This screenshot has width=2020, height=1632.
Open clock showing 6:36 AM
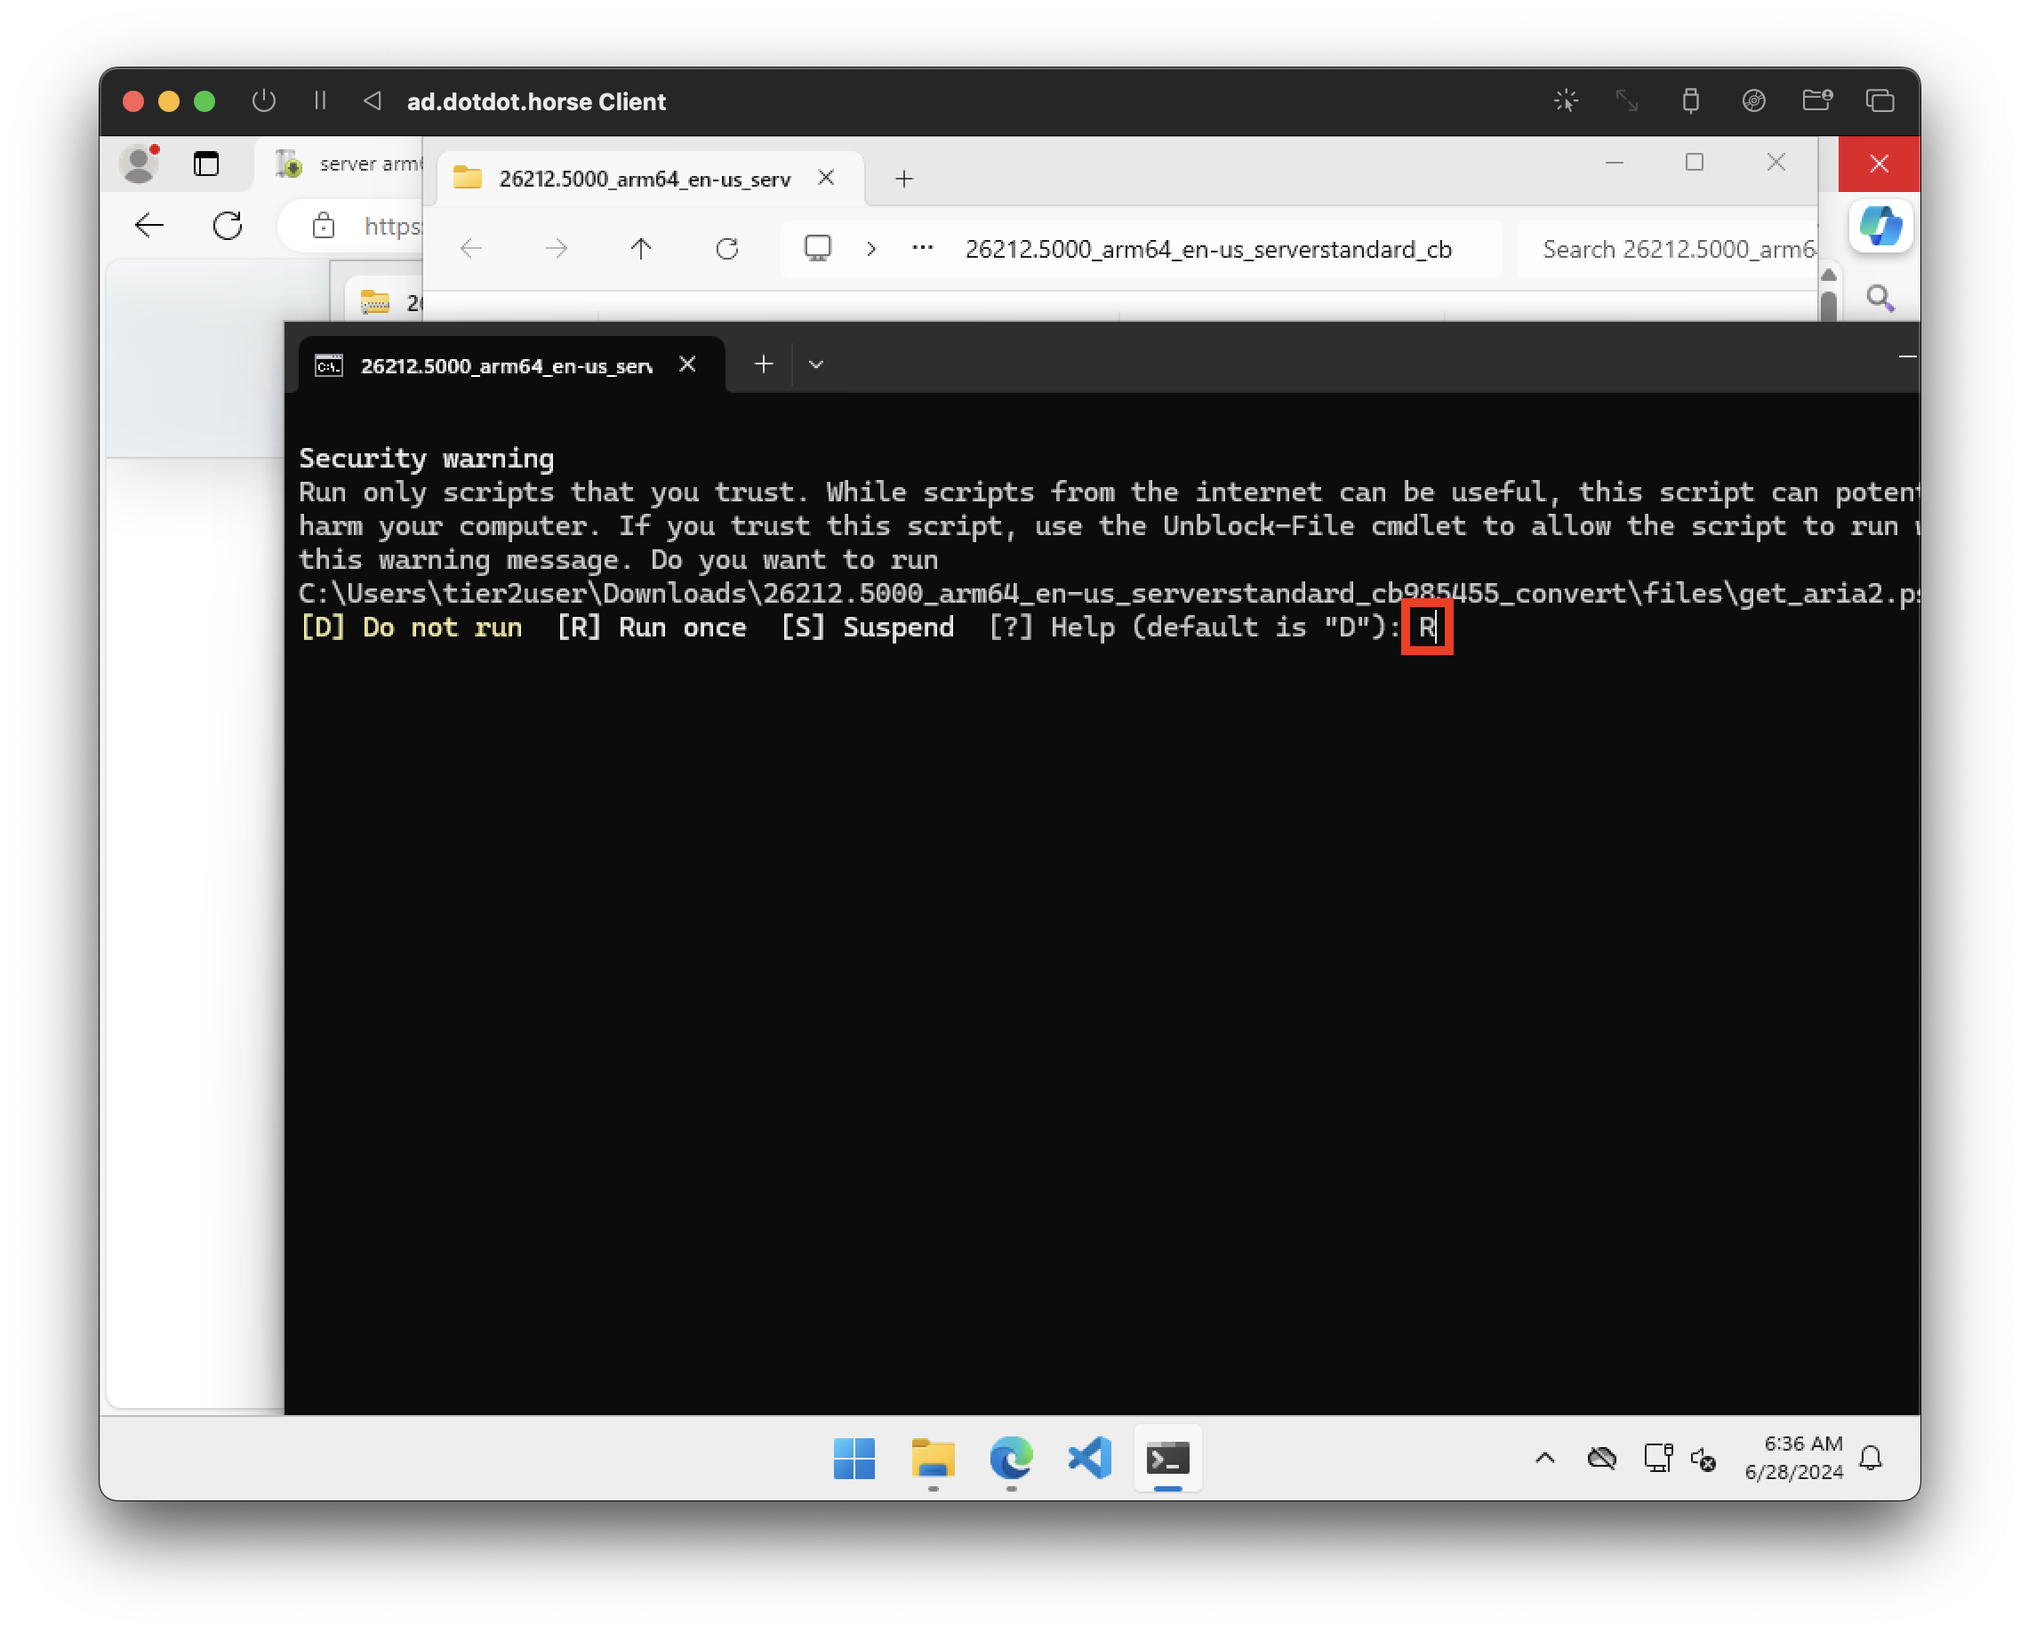click(1794, 1458)
